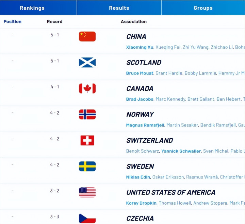This screenshot has width=245, height=224.
Task: Sort by the Position column header
Action: coord(13,21)
